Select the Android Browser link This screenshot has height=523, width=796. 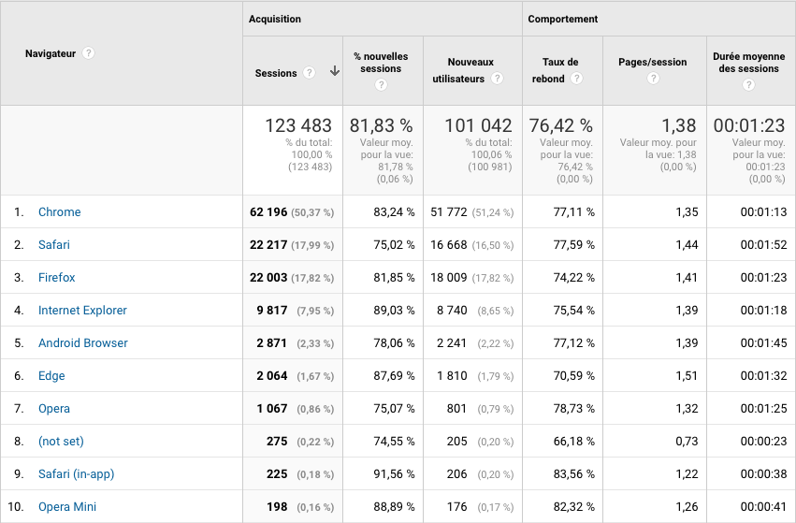click(83, 343)
